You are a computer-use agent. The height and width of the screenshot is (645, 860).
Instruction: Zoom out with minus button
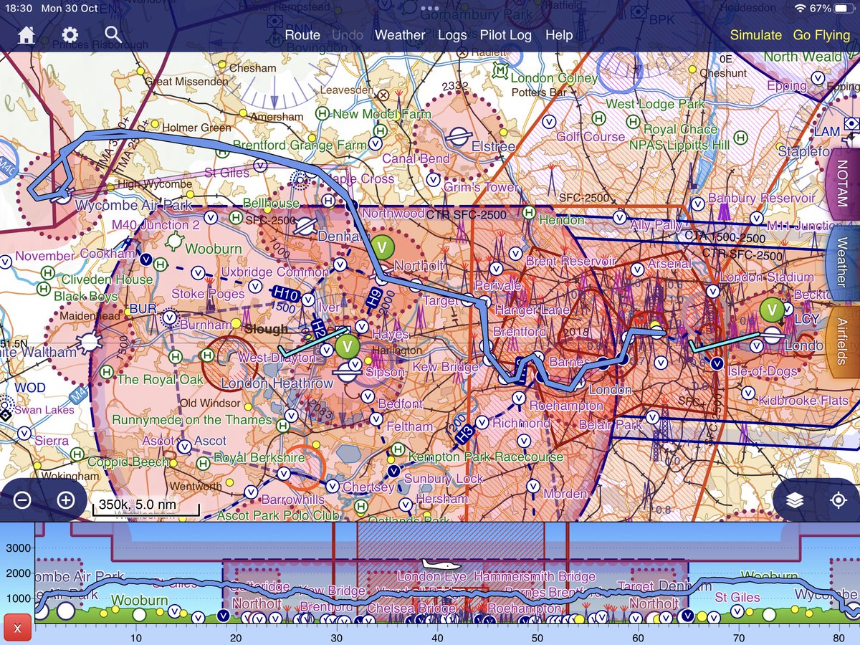(x=22, y=500)
